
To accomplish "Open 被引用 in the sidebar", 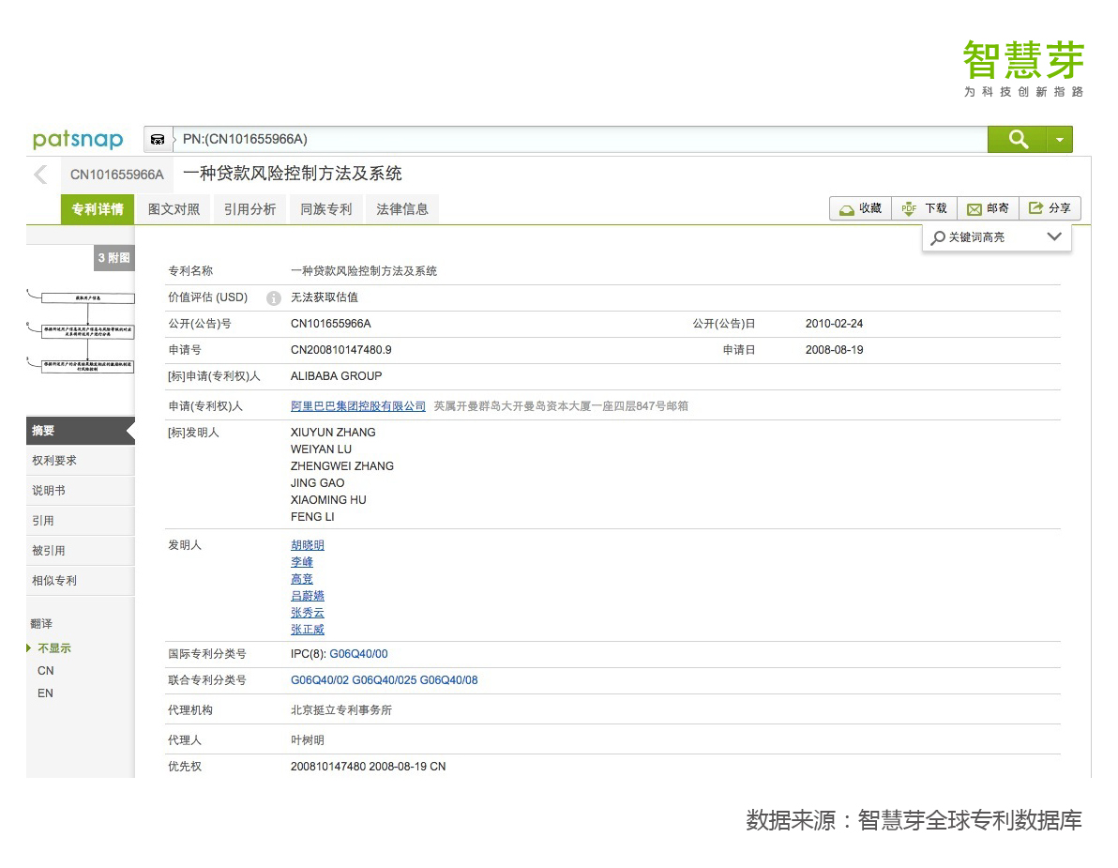I will coord(81,551).
